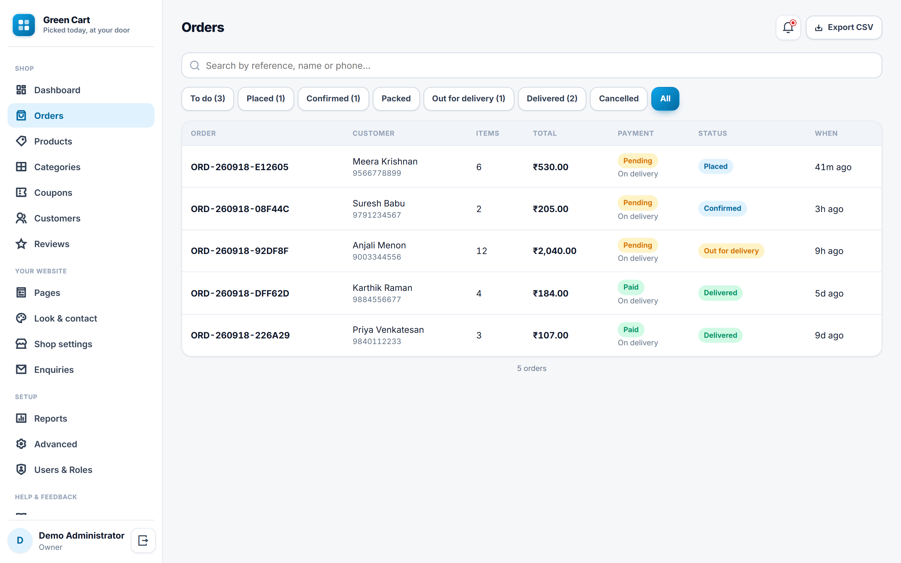
Task: Filter by Cancelled tab
Action: tap(619, 99)
